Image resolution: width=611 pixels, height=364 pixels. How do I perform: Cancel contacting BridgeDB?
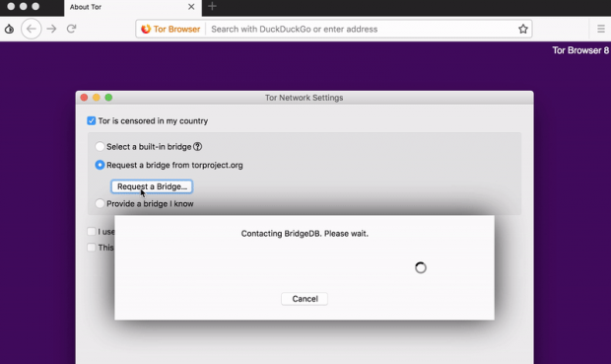tap(305, 299)
